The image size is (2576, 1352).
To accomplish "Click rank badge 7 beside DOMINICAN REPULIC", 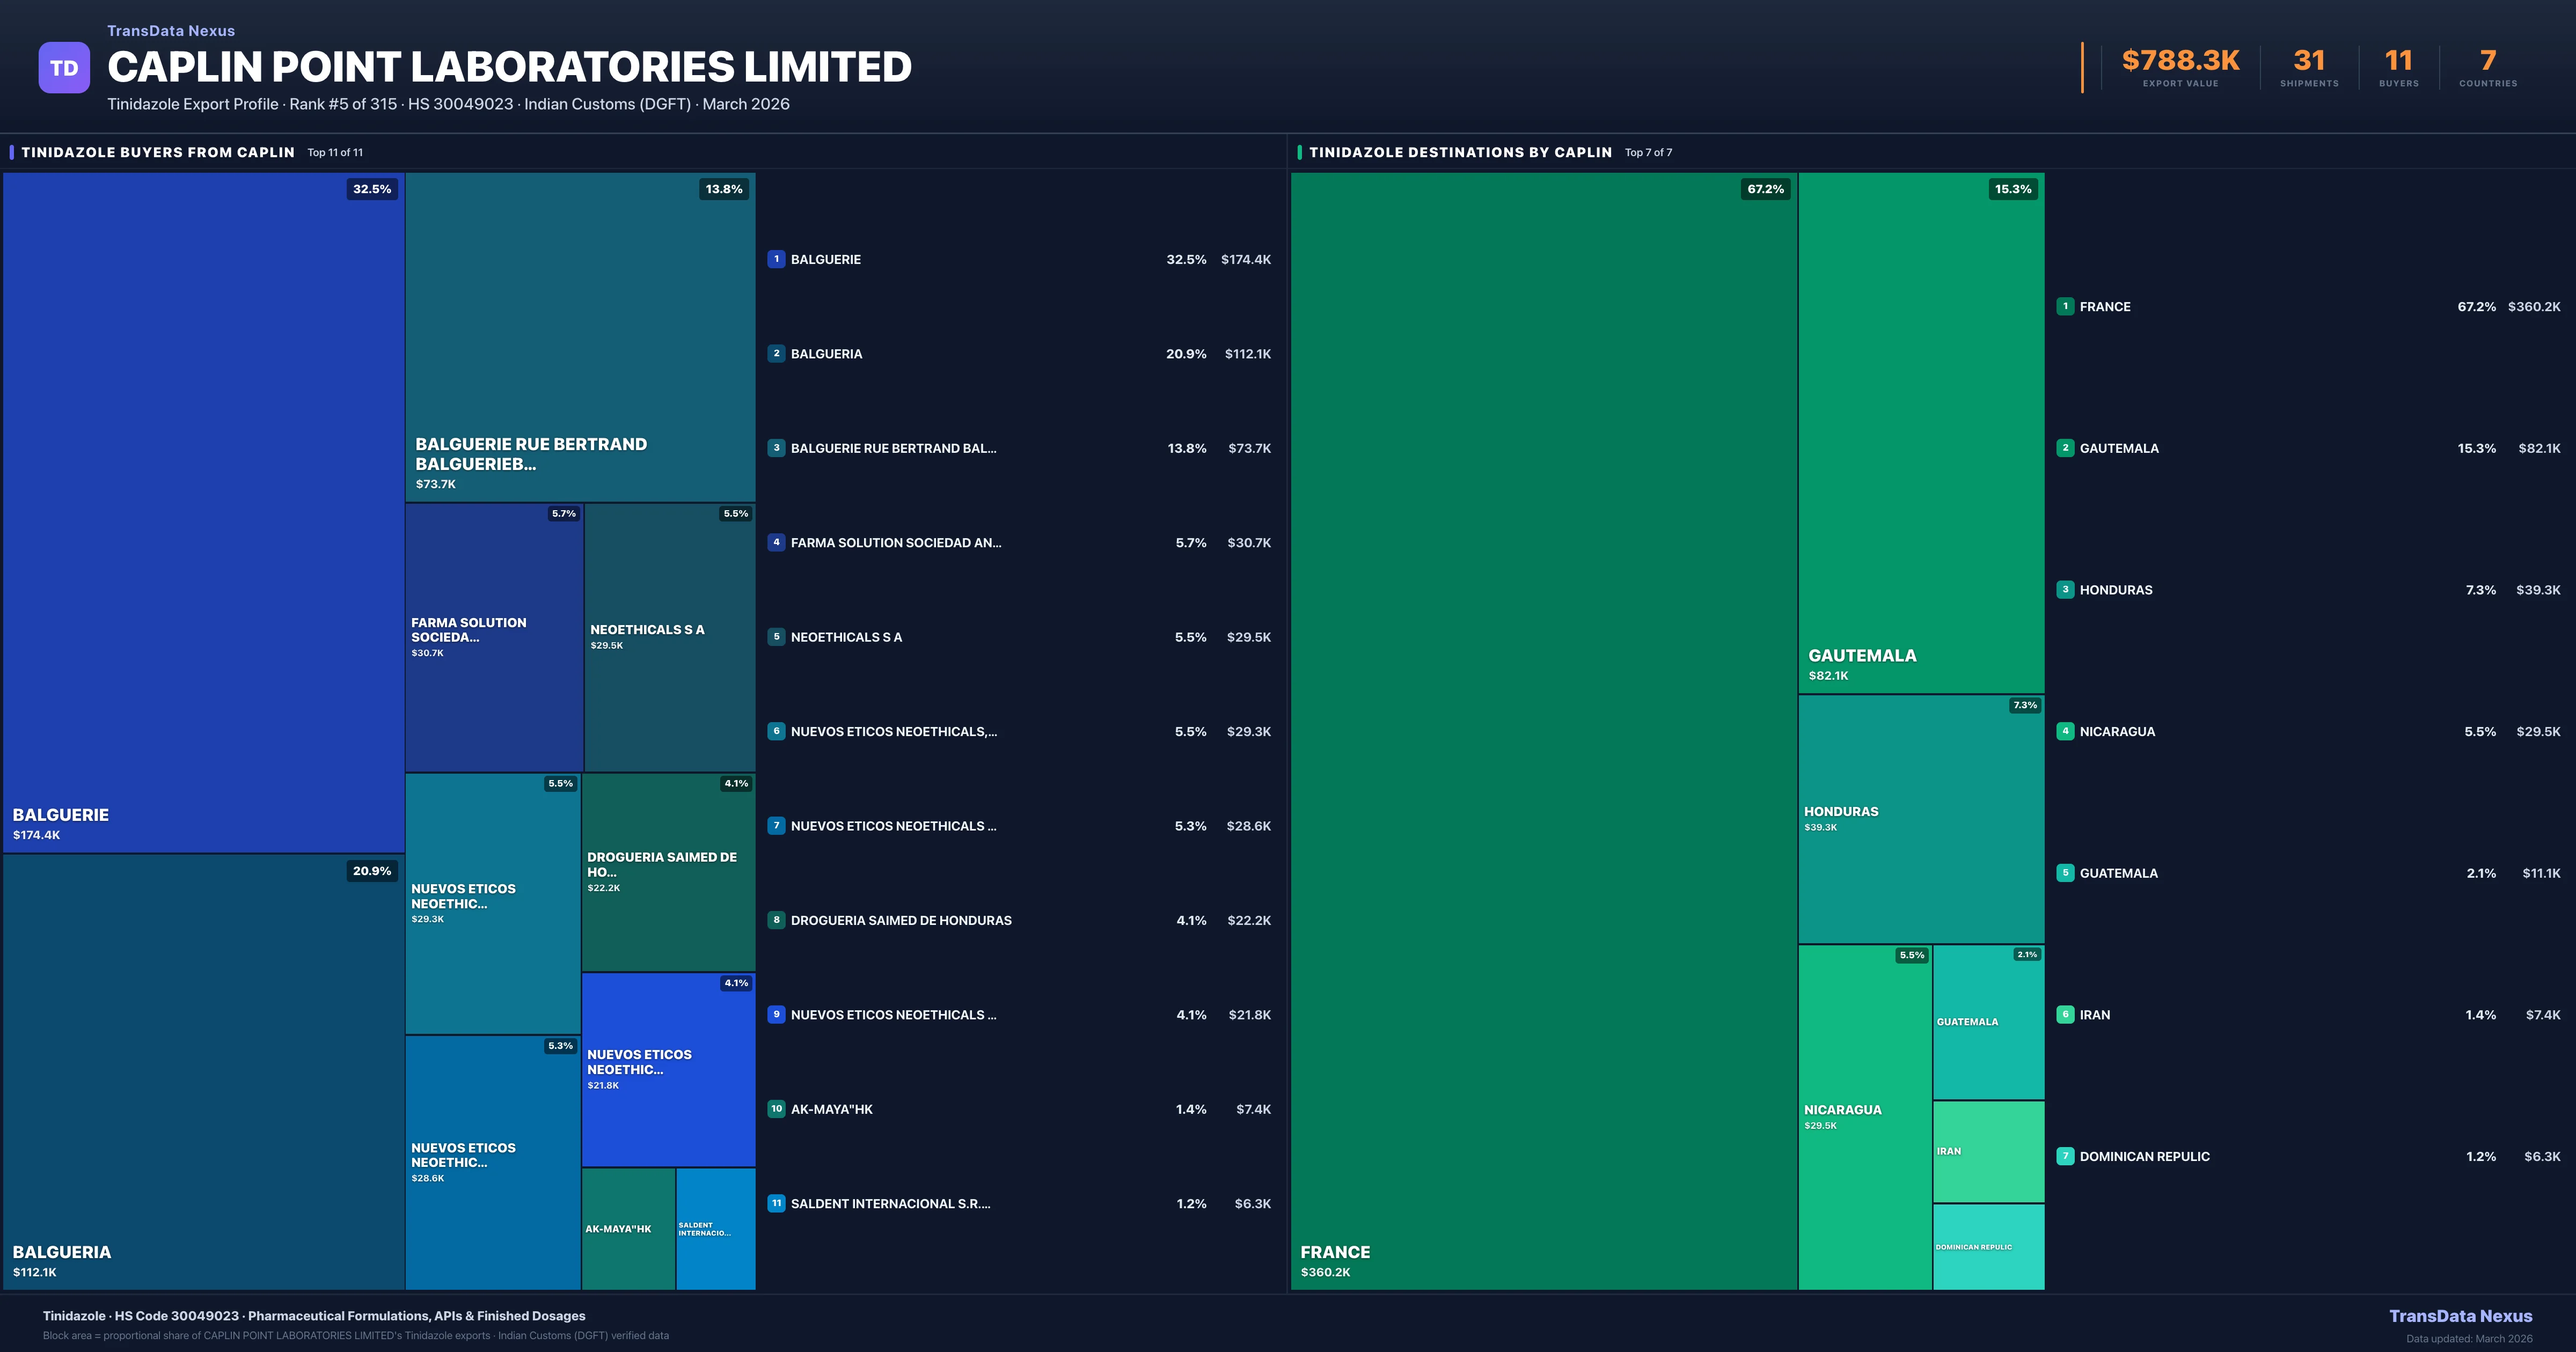I will point(2065,1156).
